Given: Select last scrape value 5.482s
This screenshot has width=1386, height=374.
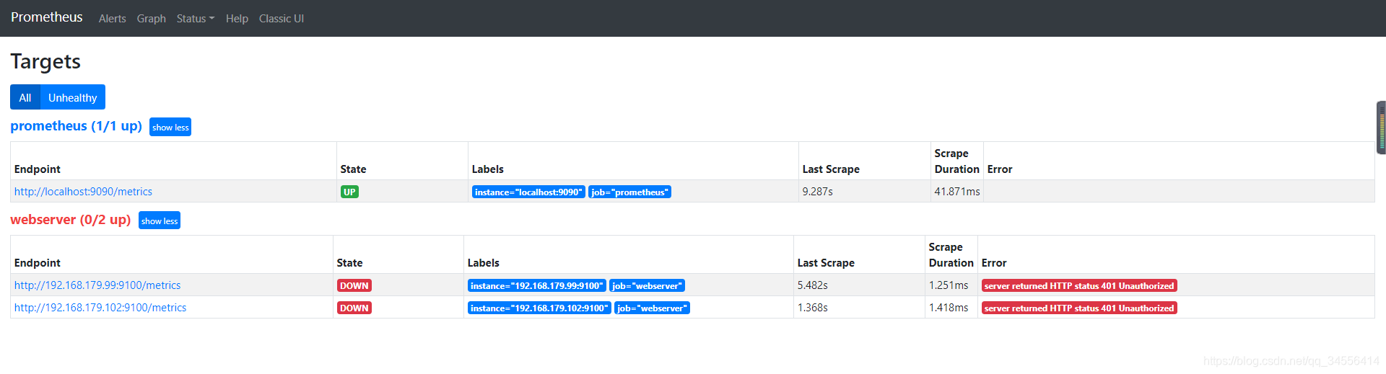Looking at the screenshot, I should [x=813, y=285].
